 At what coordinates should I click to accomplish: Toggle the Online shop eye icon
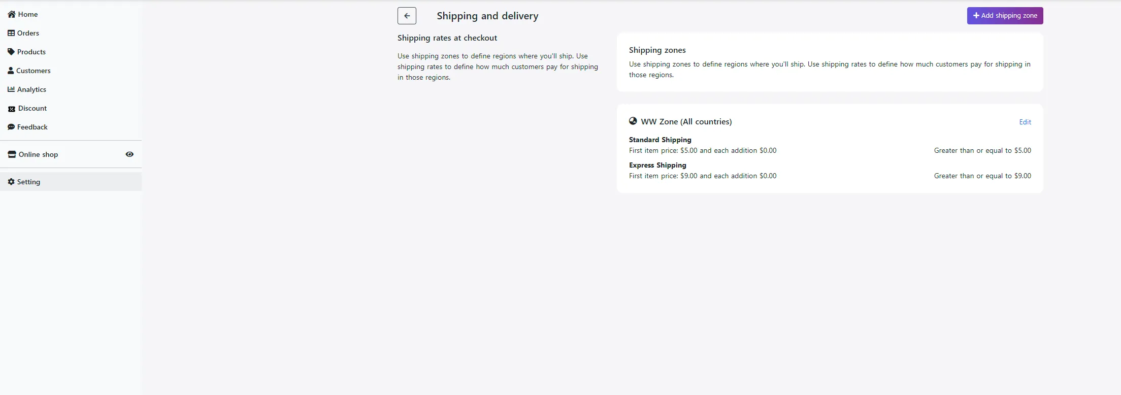click(x=129, y=154)
